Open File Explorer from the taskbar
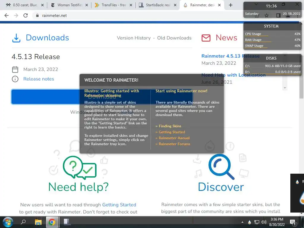 pyautogui.click(x=38, y=222)
